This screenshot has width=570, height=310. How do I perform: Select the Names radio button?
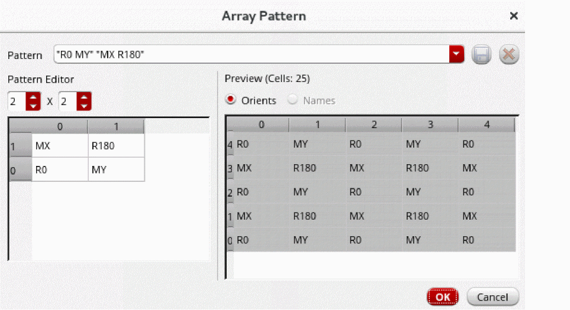[293, 100]
